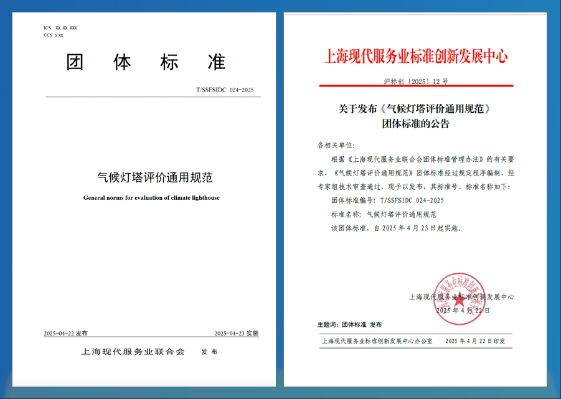Click the issue date 2025-04-22 发布
561x399 pixels.
[65, 332]
